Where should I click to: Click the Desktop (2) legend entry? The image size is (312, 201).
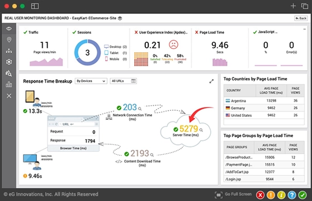(x=115, y=47)
